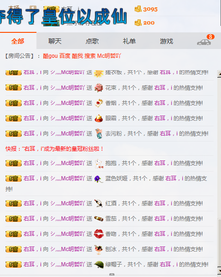The height and width of the screenshot is (277, 221).
Task: Click sender name 右耳，i in 花束 row
Action: pos(33,87)
